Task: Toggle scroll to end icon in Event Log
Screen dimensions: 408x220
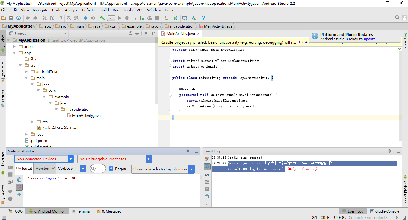Action: click(x=207, y=181)
